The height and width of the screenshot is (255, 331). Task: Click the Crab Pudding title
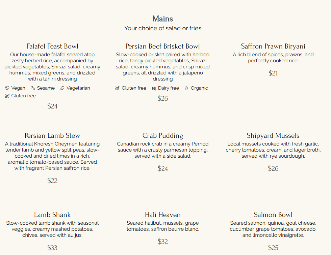click(x=162, y=135)
